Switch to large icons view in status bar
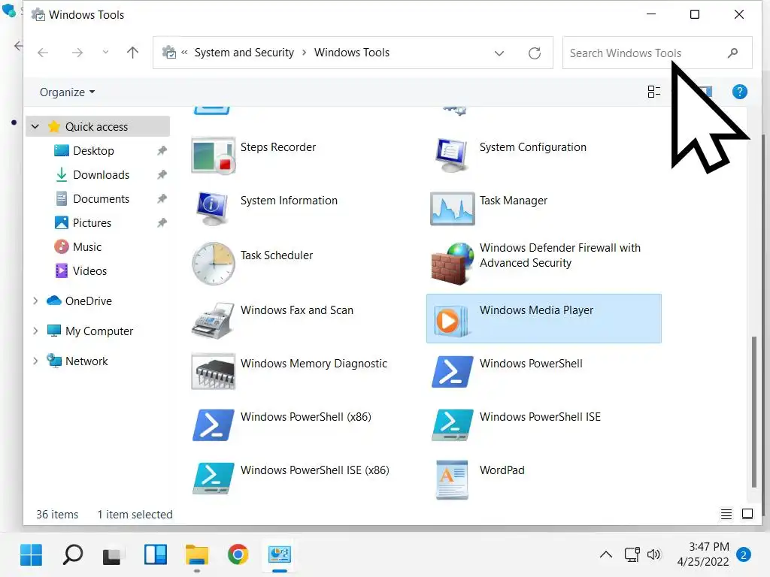Image resolution: width=770 pixels, height=577 pixels. [747, 514]
